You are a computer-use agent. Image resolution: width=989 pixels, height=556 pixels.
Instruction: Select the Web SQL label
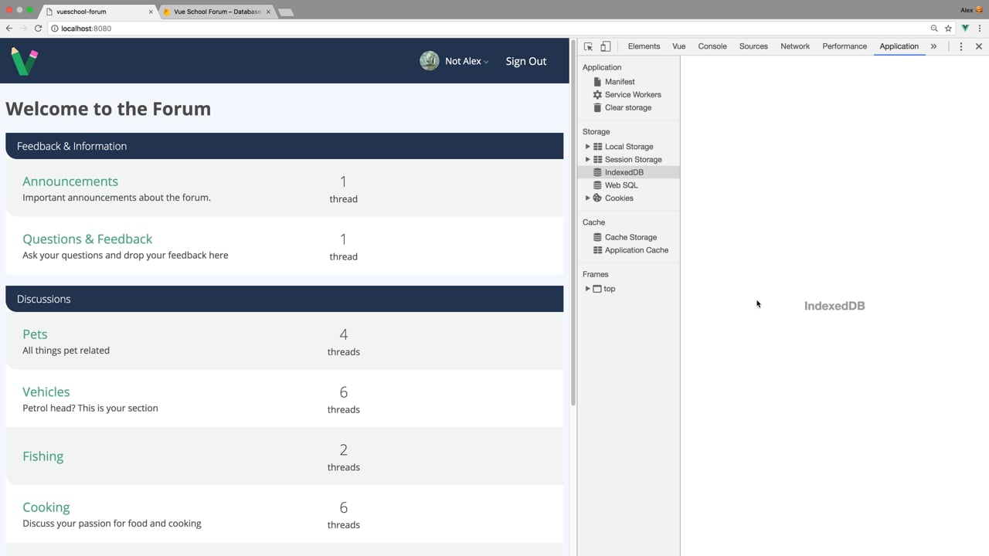pyautogui.click(x=621, y=185)
